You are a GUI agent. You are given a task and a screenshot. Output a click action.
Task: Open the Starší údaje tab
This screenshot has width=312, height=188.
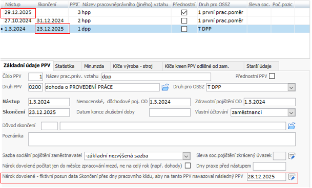tap(259, 66)
